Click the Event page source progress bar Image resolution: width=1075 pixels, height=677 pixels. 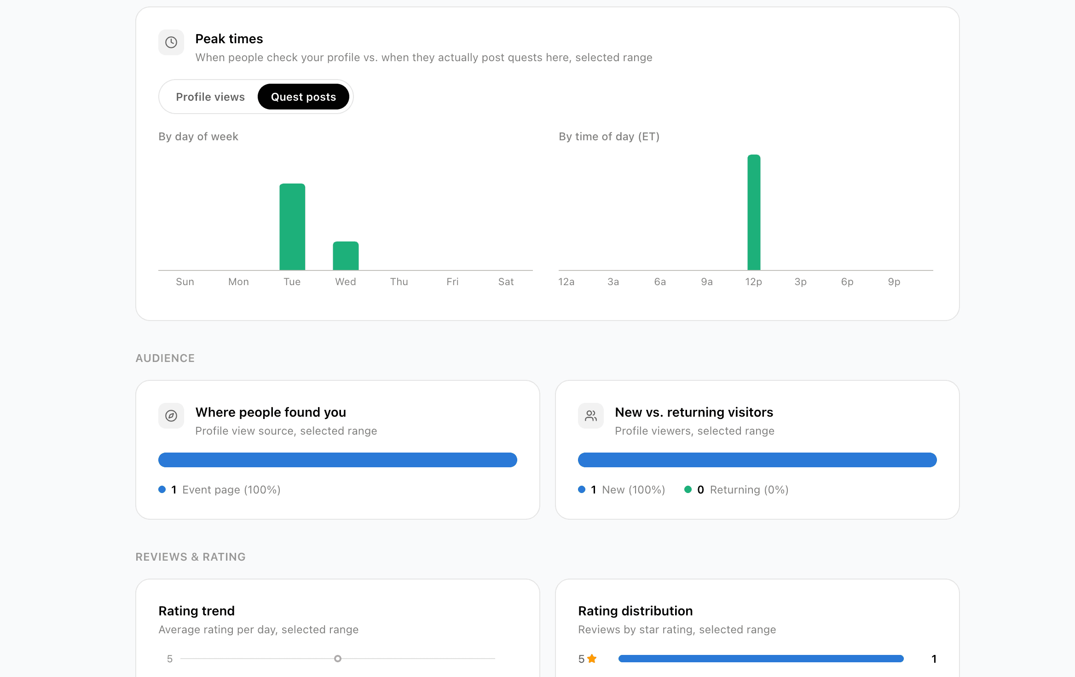click(x=338, y=460)
